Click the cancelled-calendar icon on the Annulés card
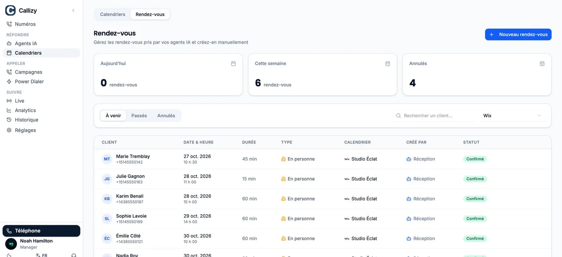This screenshot has width=562, height=257. click(x=542, y=63)
